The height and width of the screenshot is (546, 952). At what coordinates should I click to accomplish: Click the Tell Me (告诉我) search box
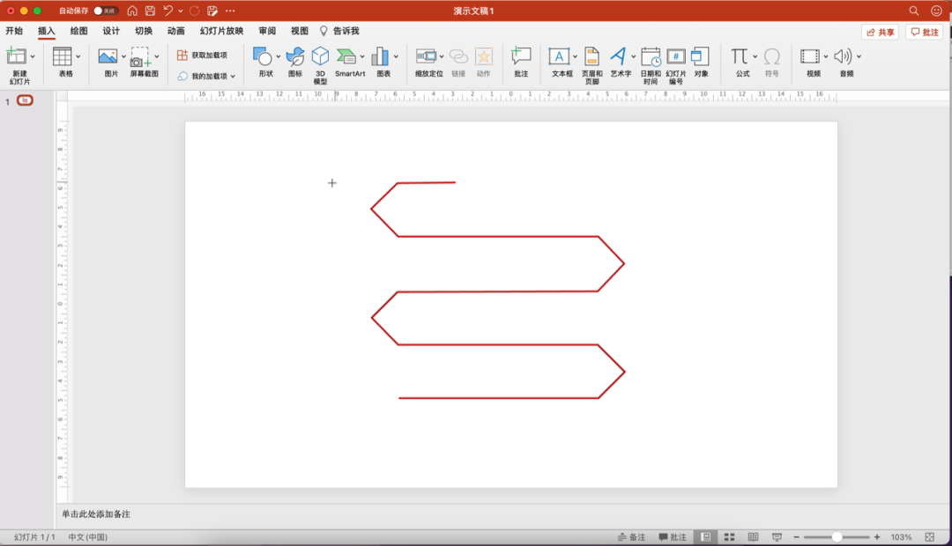point(340,31)
